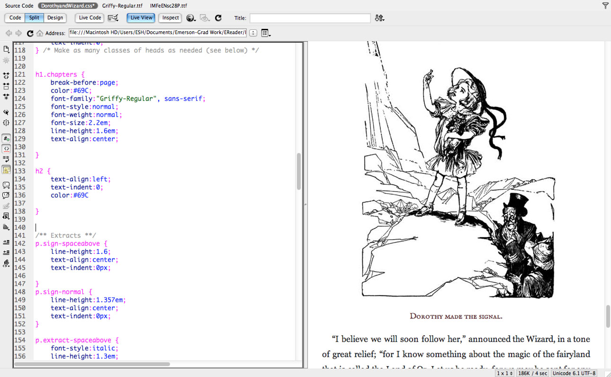Click inside the Title text field
611x377 pixels.
point(310,18)
